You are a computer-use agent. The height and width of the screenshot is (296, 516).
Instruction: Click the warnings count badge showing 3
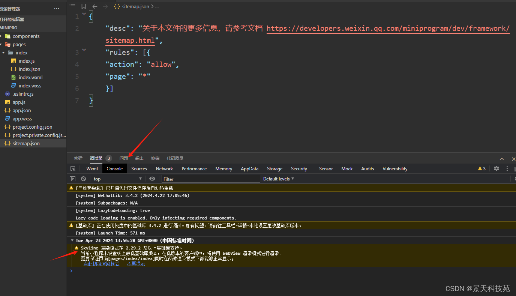482,168
